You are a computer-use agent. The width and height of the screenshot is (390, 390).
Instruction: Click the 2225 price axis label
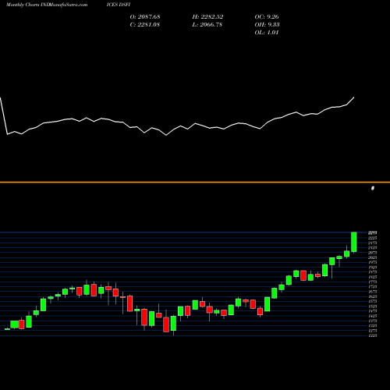tap(373, 238)
